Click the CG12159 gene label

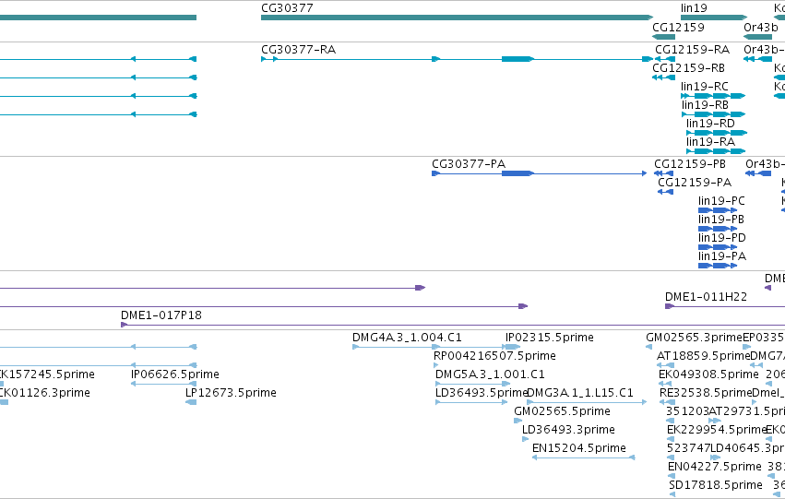tap(678, 27)
